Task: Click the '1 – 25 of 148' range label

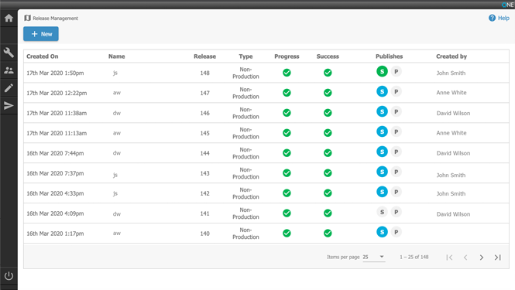Action: tap(414, 258)
